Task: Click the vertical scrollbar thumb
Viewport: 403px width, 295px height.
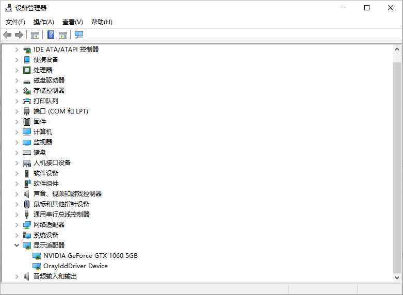Action: (397, 168)
